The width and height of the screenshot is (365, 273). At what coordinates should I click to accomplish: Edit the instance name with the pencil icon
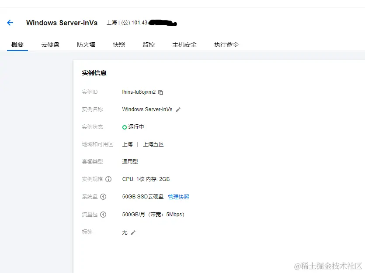178,109
